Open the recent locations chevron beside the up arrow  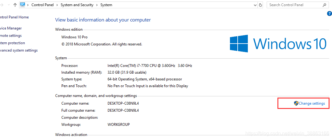pyautogui.click(x=9, y=5)
